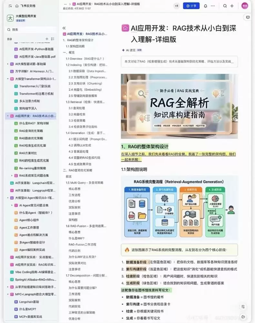Click doc icon beside 什么是MCP?
The height and width of the screenshot is (323, 255).
click(x=16, y=309)
